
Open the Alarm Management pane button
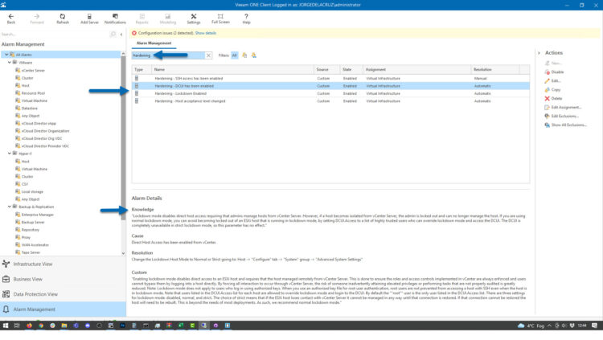click(x=63, y=309)
